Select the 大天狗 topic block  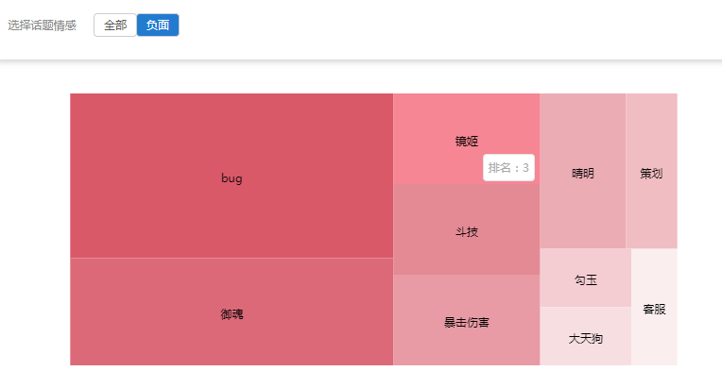pyautogui.click(x=586, y=337)
